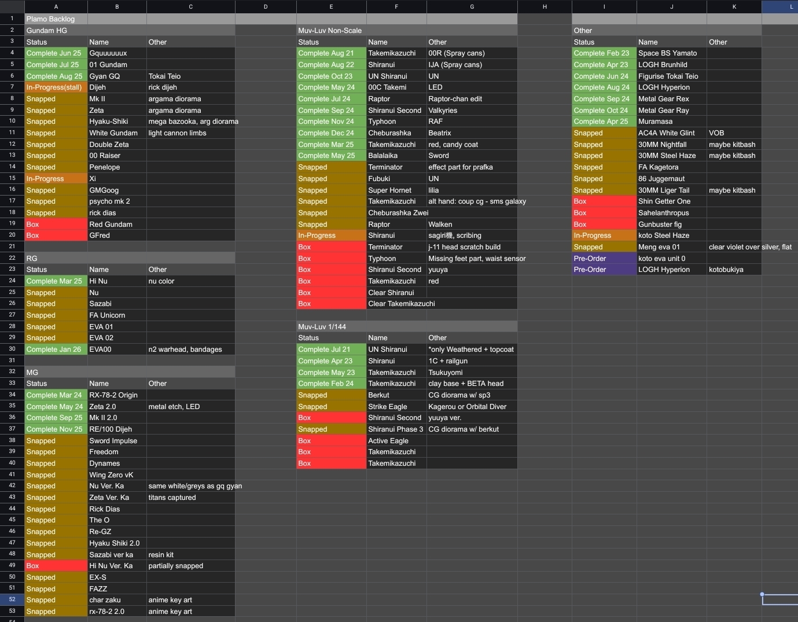Select the 'clear violet over silver, flat' cell
Image resolution: width=798 pixels, height=622 pixels.
click(750, 246)
